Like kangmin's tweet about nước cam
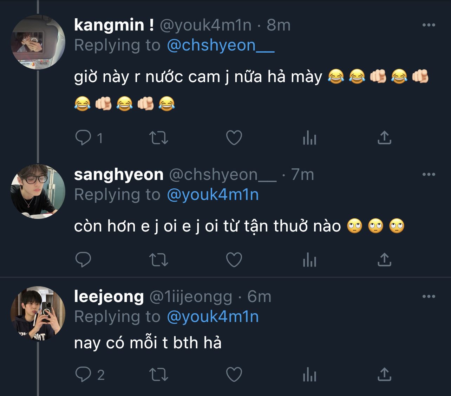The width and height of the screenshot is (451, 396). pos(234,138)
